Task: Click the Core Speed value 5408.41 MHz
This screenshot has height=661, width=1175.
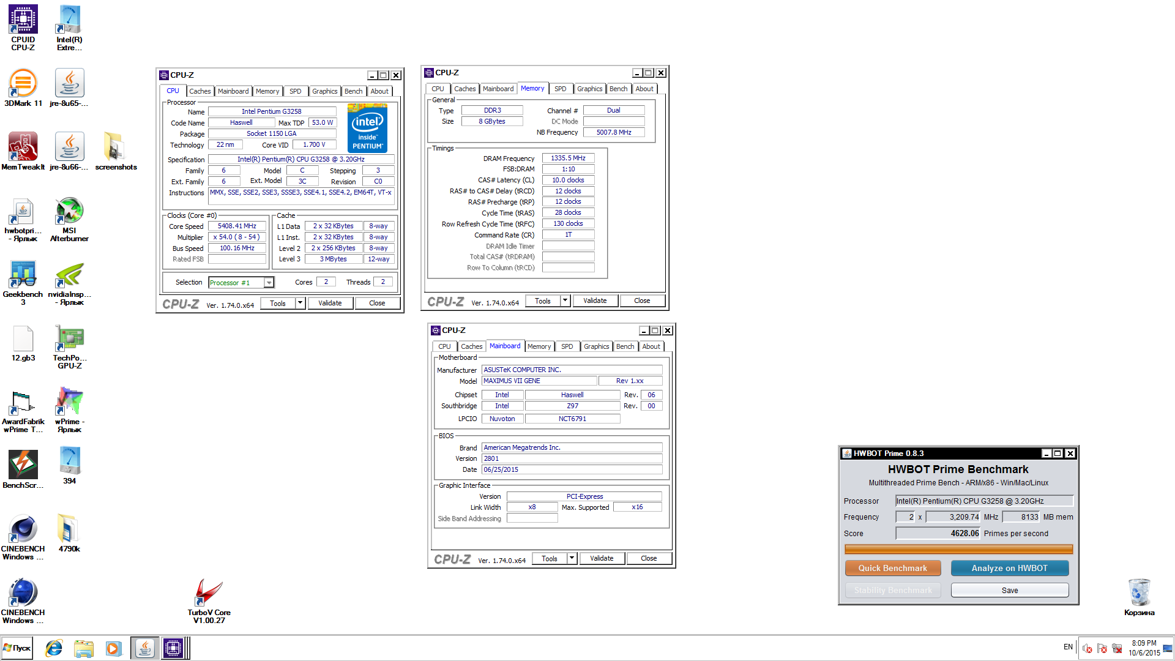Action: 237,226
